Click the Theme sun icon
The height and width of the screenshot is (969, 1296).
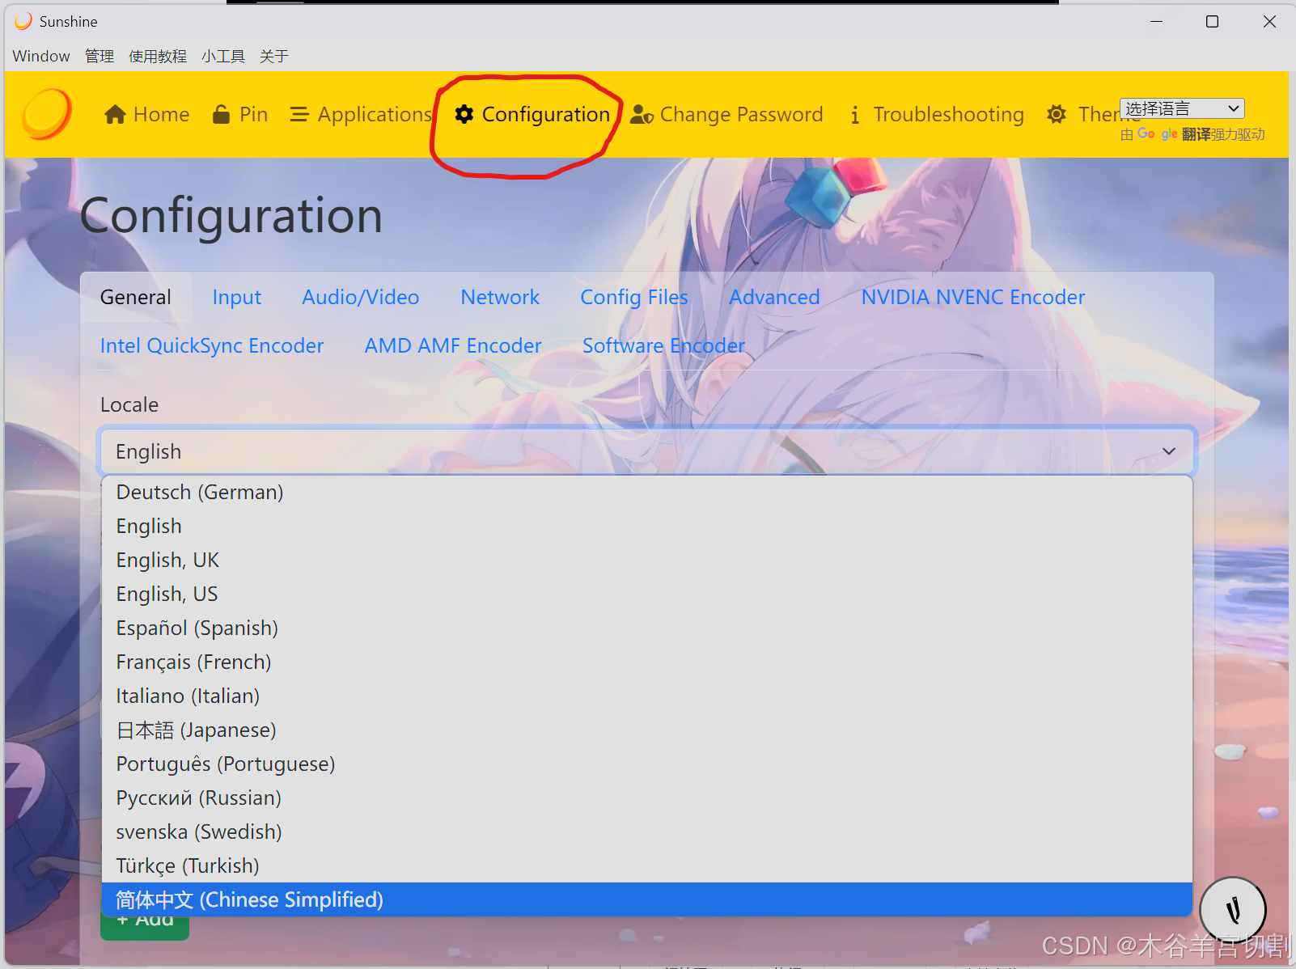[x=1056, y=115]
